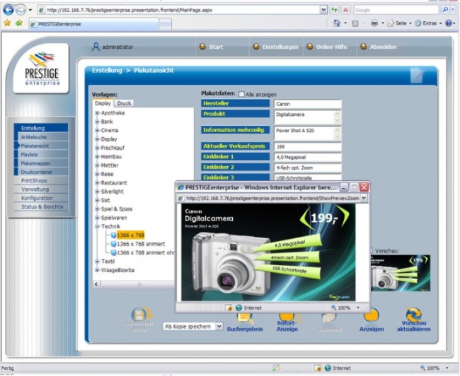Open the Einstellungen navigation item
460x376 pixels.
point(276,47)
